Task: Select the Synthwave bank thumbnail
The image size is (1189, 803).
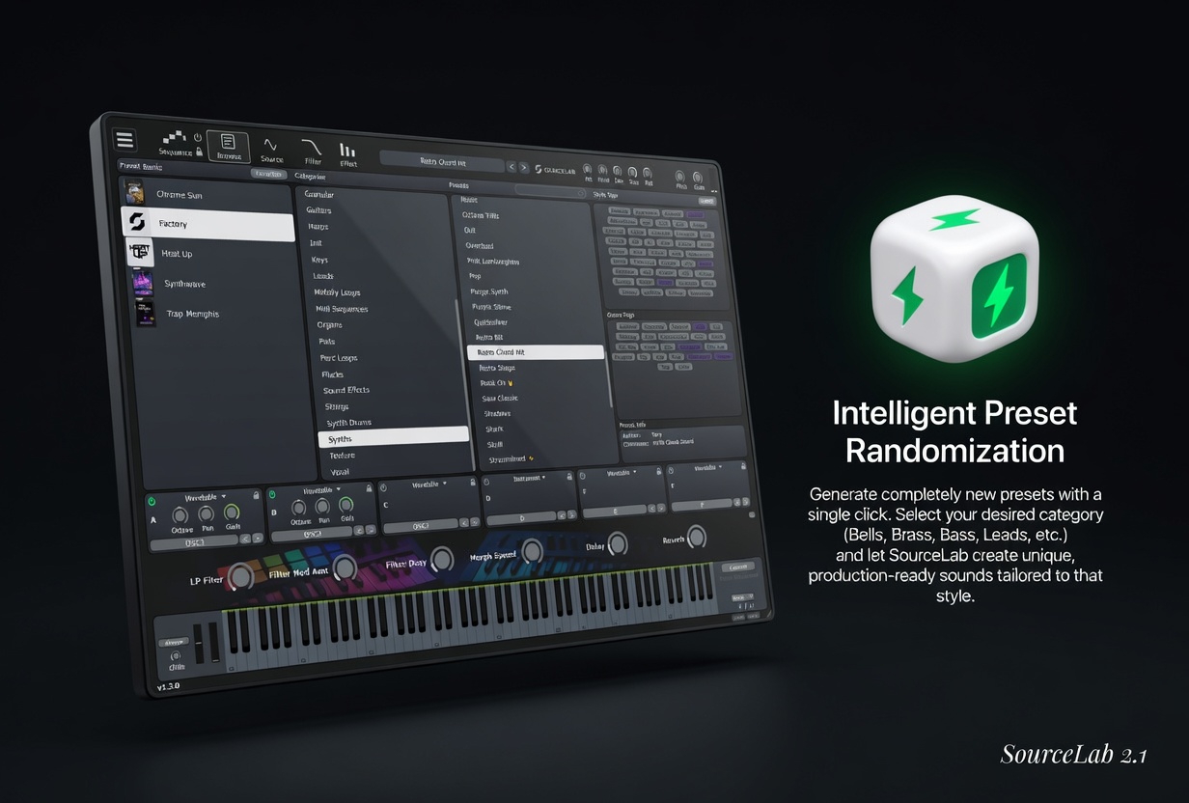Action: pyautogui.click(x=144, y=283)
